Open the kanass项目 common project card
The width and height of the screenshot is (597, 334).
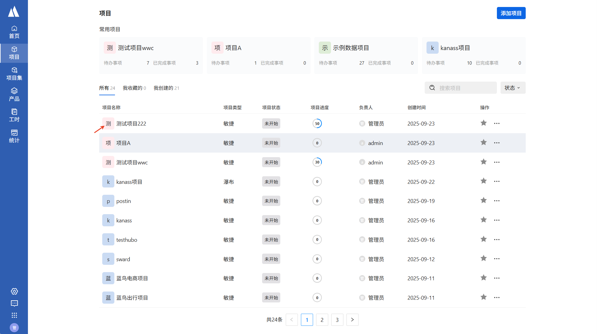click(x=474, y=56)
